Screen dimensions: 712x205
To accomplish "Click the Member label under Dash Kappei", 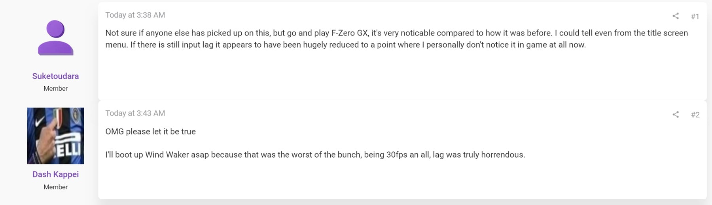I will click(x=55, y=187).
